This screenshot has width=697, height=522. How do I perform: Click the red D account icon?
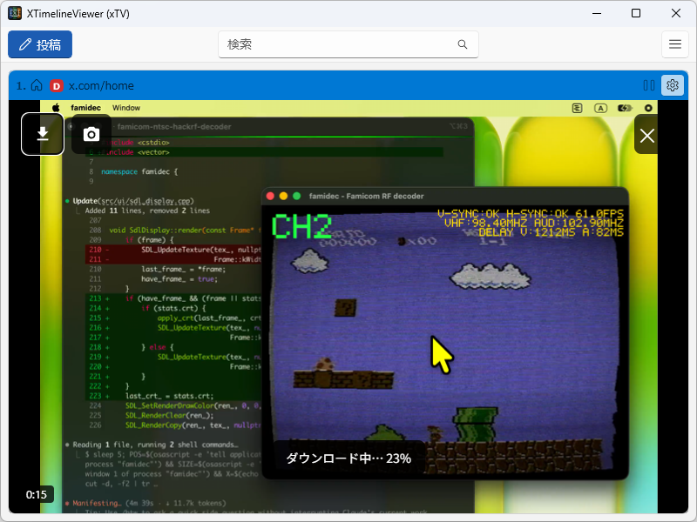point(57,85)
